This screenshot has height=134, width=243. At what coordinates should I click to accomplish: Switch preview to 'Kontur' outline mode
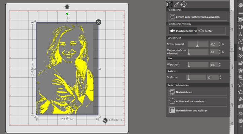[x=207, y=31]
